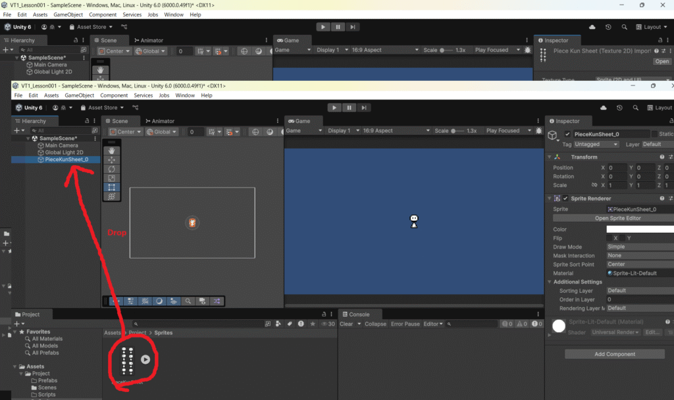Screen dimensions: 674x400
Task: Toggle Hierarchy panel lock icon, front window
Action: [x=87, y=121]
